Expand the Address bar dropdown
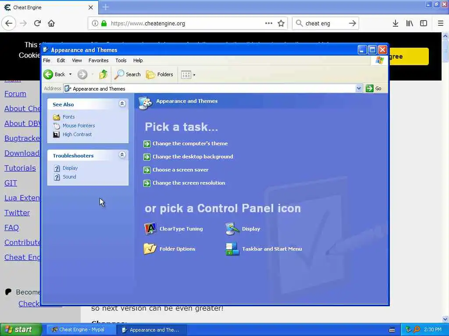Viewport: 449px width, 336px height. point(359,88)
